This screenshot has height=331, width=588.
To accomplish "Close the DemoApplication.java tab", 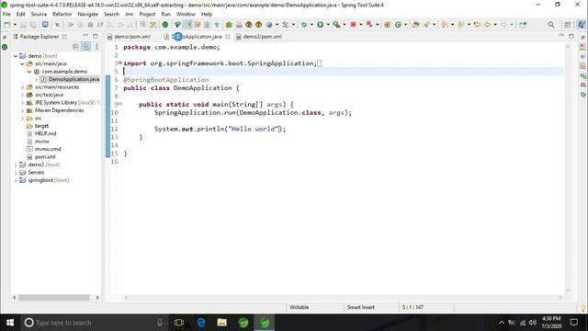I will coord(228,37).
